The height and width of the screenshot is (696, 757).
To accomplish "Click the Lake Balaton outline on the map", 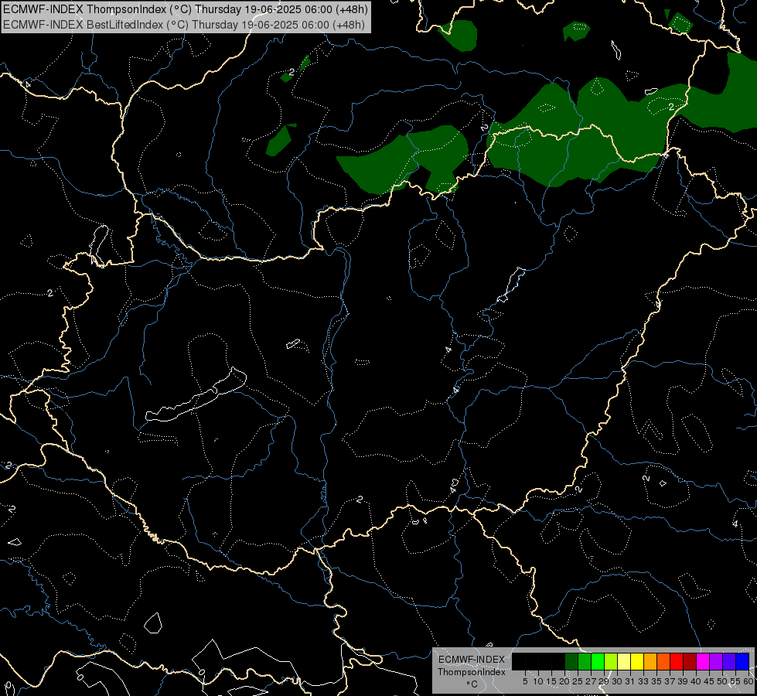I will point(196,394).
